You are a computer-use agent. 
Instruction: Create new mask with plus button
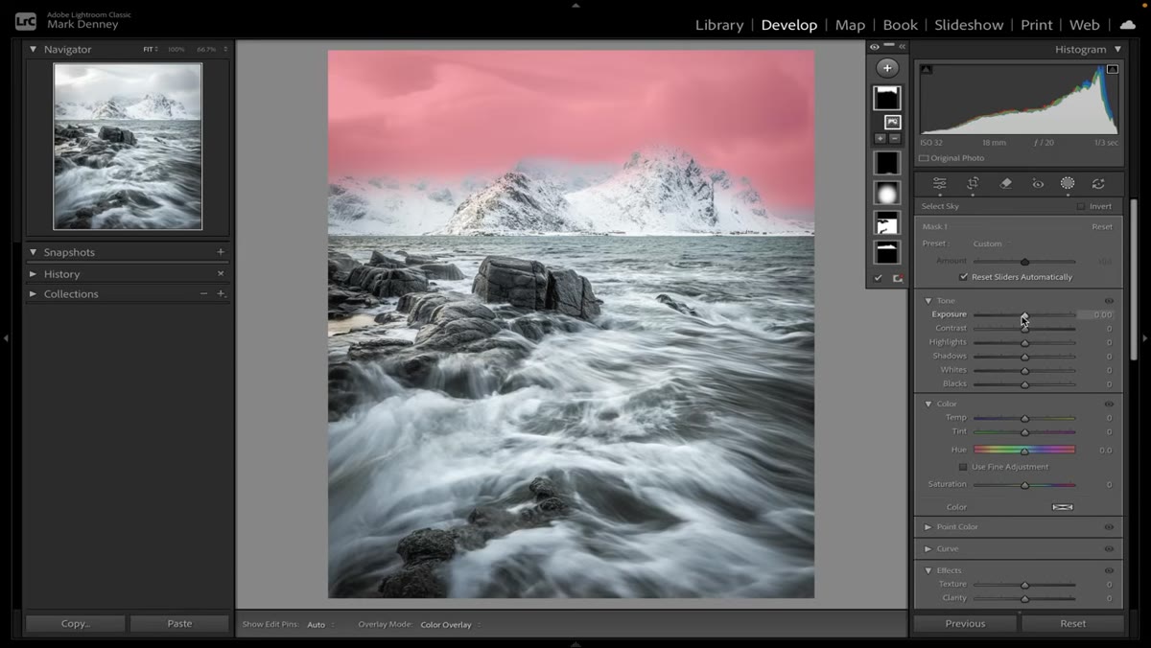[x=887, y=67]
